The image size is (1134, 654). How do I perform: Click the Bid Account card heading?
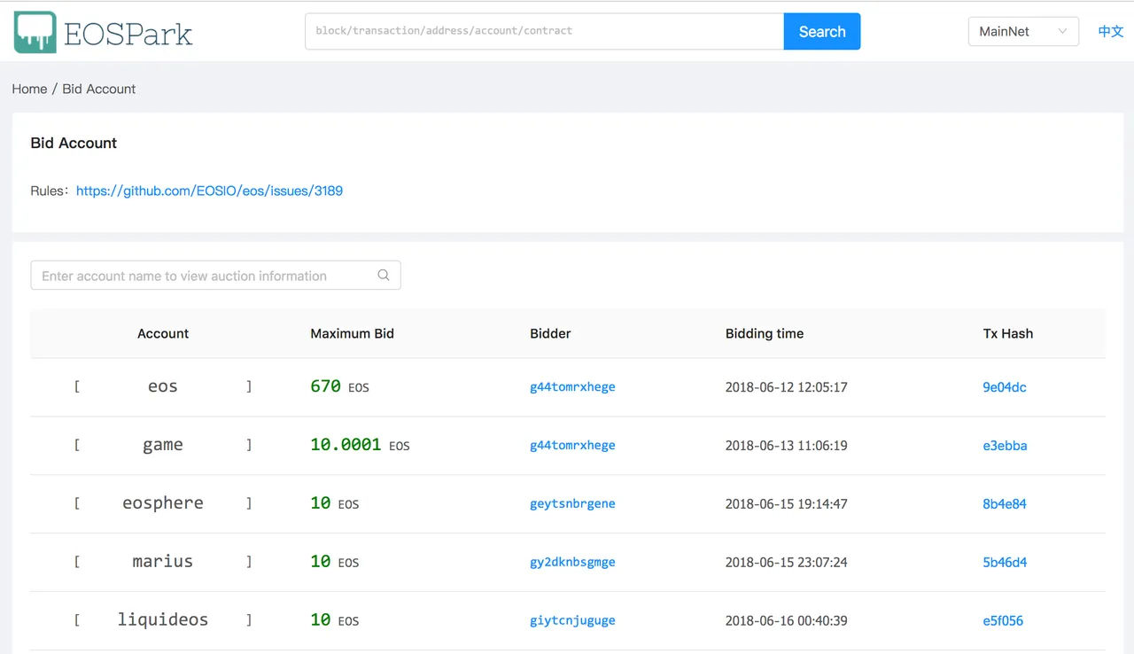[74, 143]
